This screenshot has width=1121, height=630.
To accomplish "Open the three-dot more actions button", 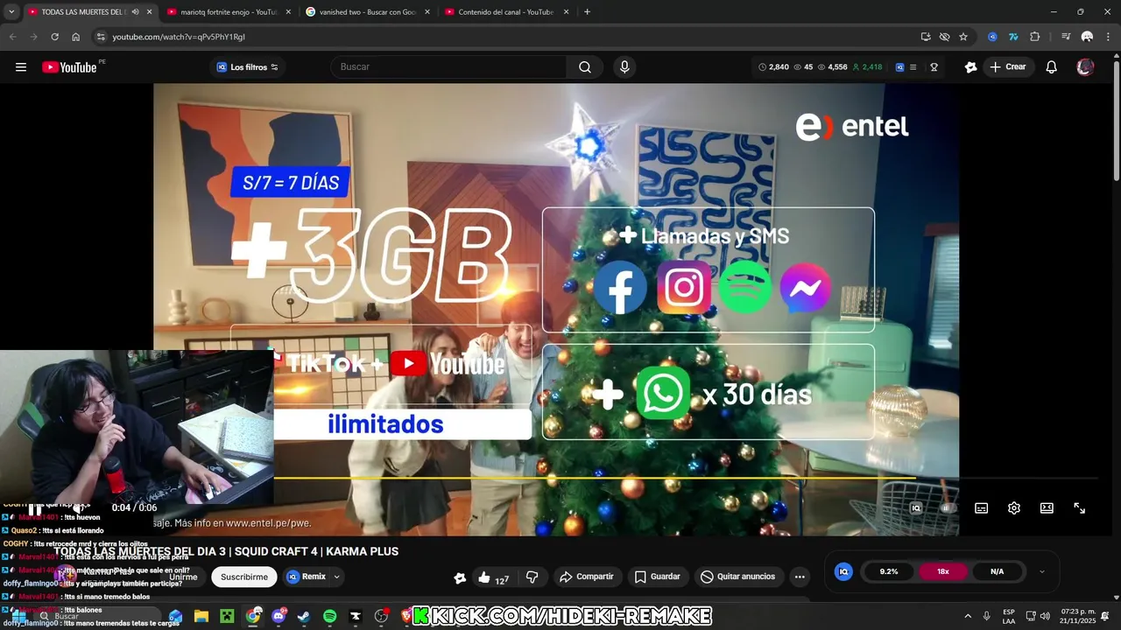I will [x=800, y=577].
